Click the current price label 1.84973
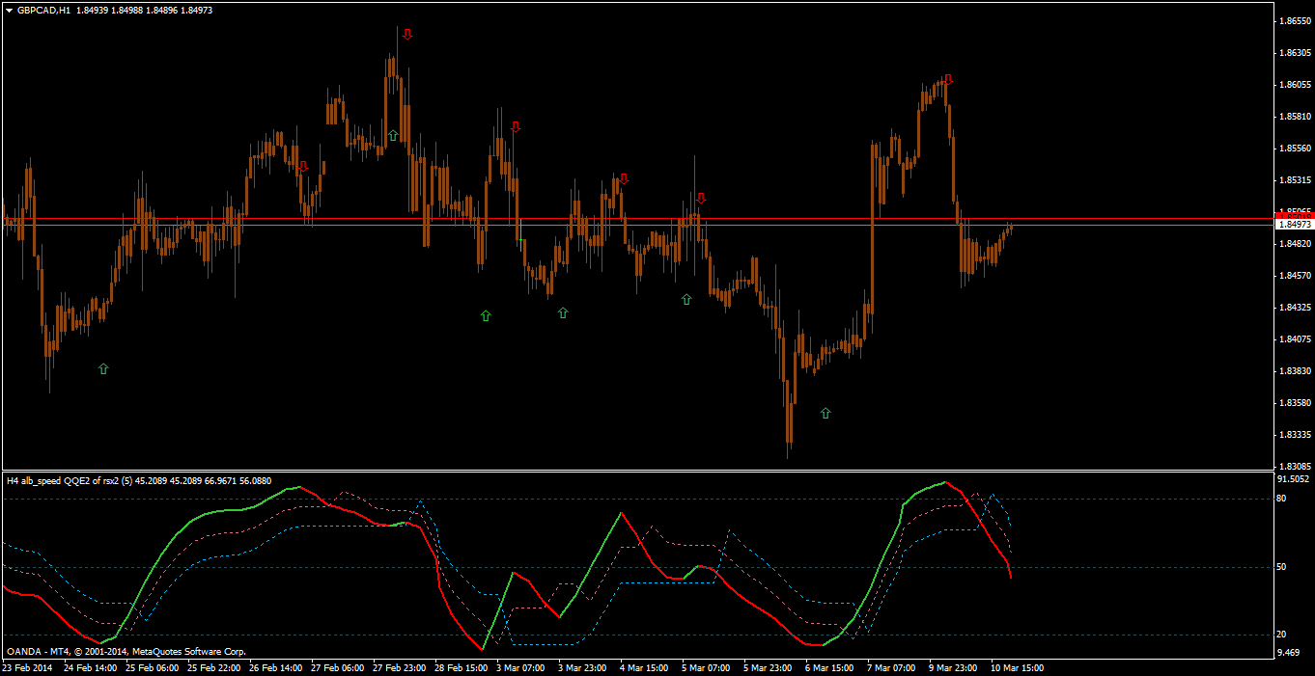 (1294, 224)
